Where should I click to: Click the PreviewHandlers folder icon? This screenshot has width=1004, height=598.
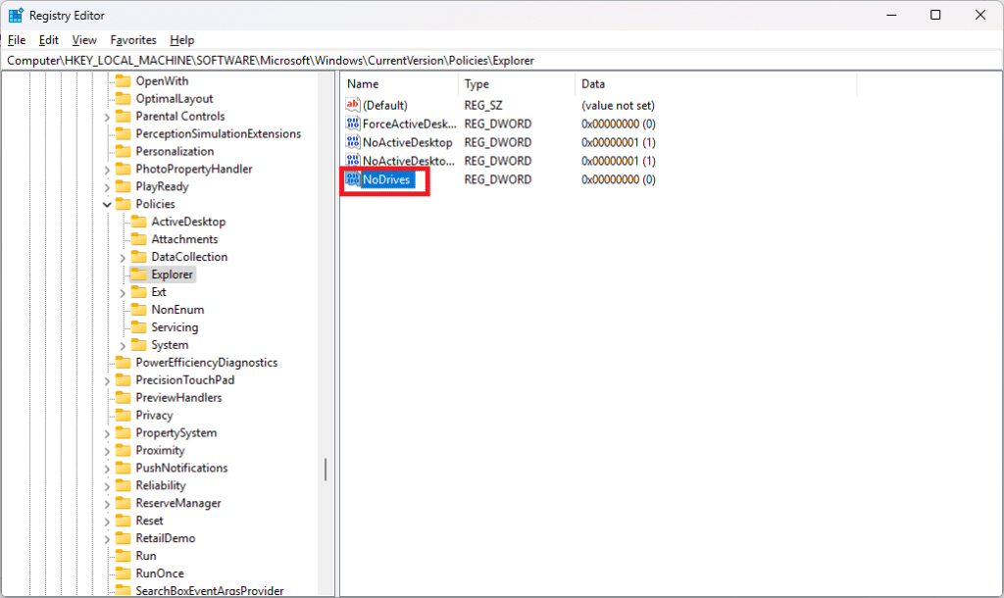click(x=123, y=398)
